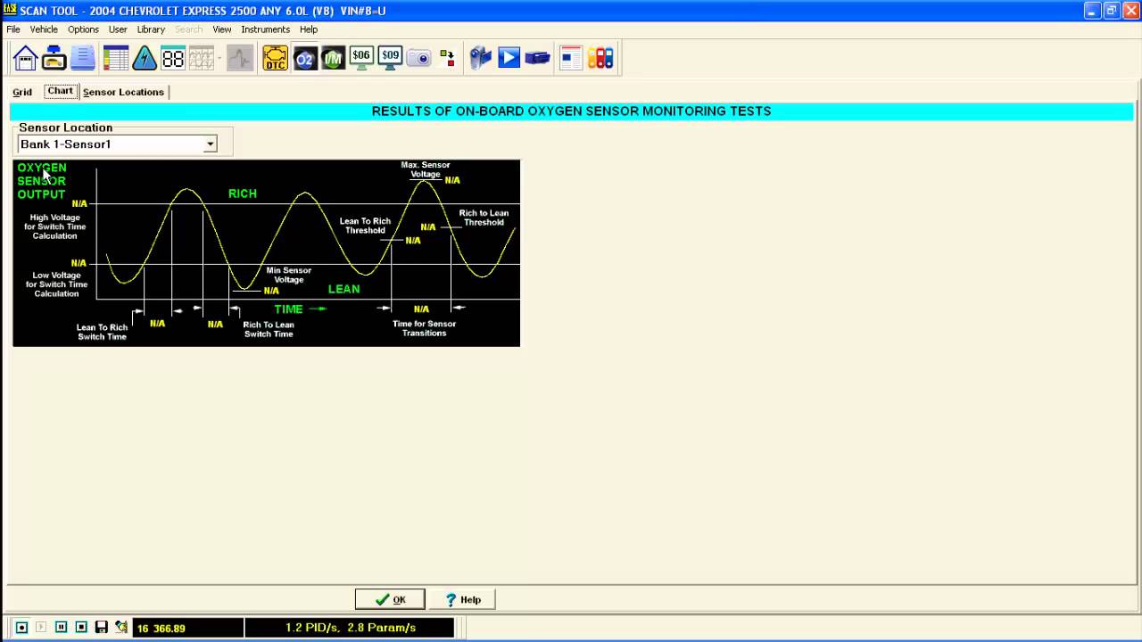Open the Library menu
This screenshot has width=1142, height=642.
coord(151,29)
